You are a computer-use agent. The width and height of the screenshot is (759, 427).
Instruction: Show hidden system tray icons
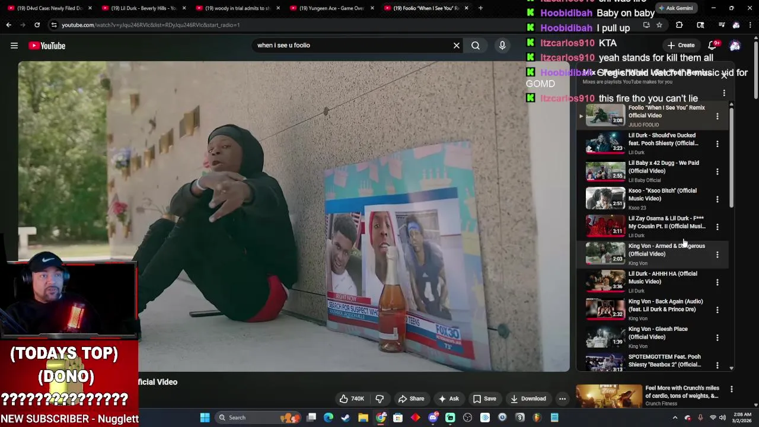coord(675,418)
